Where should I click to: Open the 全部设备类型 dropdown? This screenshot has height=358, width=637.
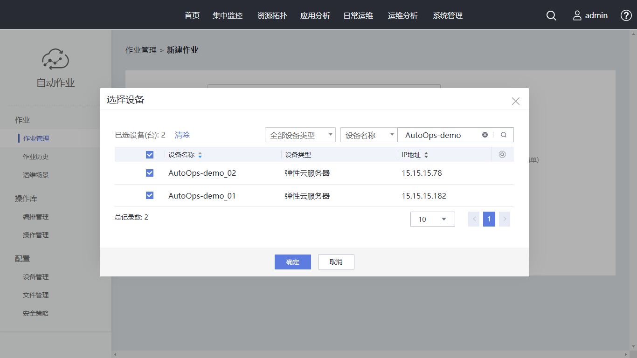[300, 135]
